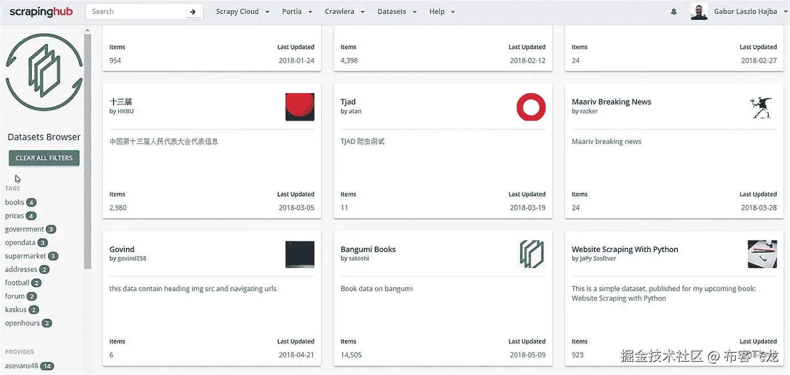Filter by the openhours tag

coord(28,323)
